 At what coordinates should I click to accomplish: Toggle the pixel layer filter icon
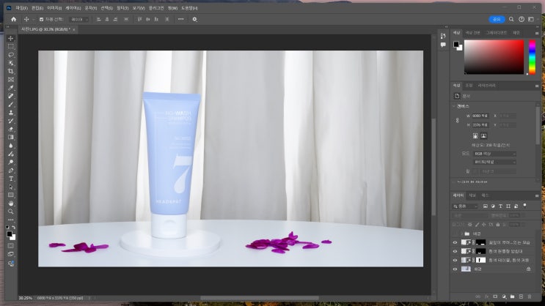[x=485, y=206]
